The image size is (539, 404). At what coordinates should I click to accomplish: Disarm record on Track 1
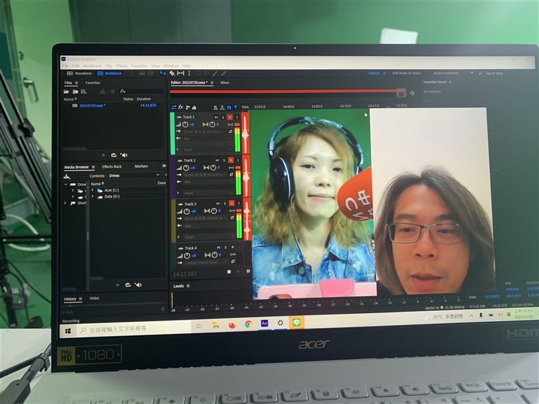coord(230,117)
